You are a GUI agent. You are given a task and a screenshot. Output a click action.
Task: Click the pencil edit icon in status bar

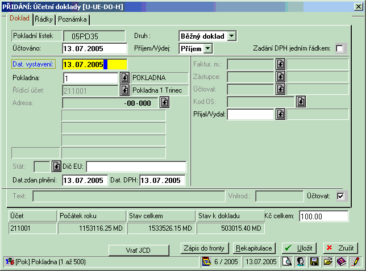[355, 262]
